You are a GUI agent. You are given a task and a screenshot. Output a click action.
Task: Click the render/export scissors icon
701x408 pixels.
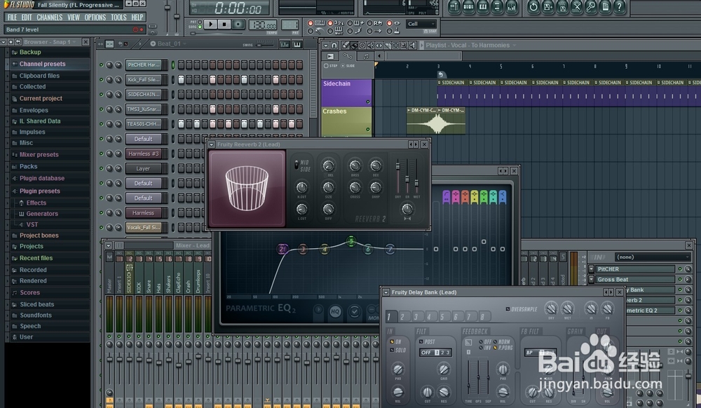(577, 7)
